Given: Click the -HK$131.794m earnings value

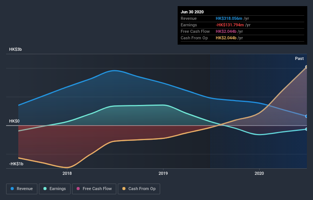Looking at the screenshot, I should click(230, 25).
